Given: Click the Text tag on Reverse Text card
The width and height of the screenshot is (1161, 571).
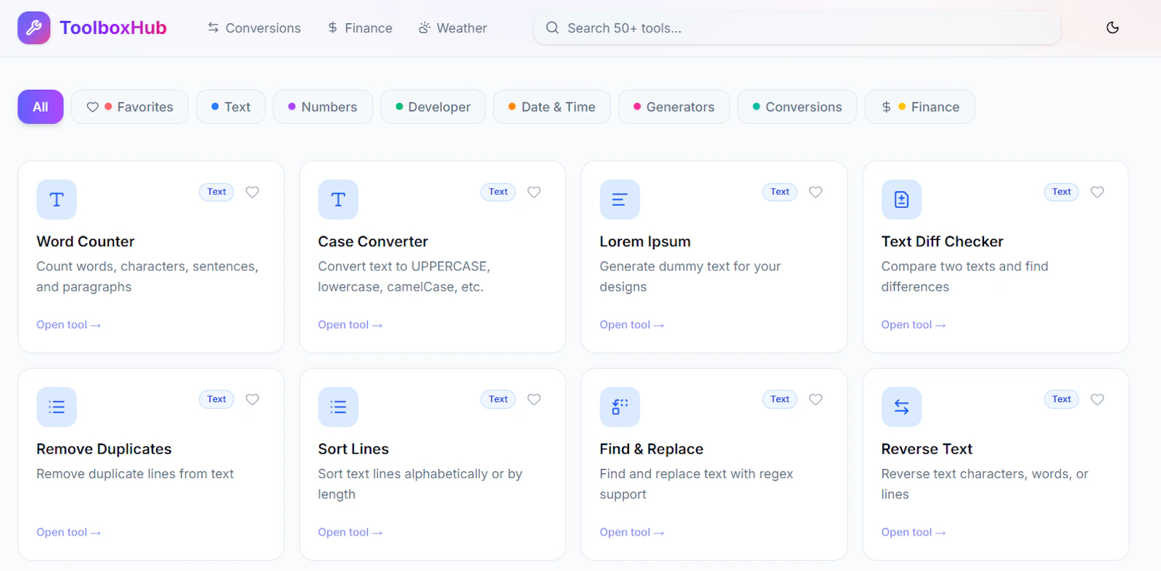Looking at the screenshot, I should [x=1061, y=399].
